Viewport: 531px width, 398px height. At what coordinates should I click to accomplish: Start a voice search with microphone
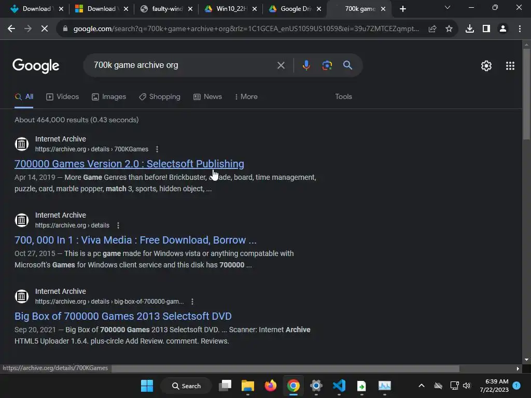306,65
